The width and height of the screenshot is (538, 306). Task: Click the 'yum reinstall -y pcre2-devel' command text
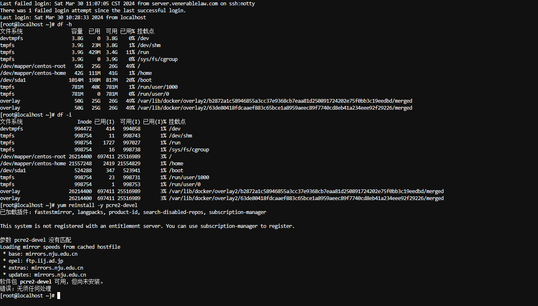point(97,205)
